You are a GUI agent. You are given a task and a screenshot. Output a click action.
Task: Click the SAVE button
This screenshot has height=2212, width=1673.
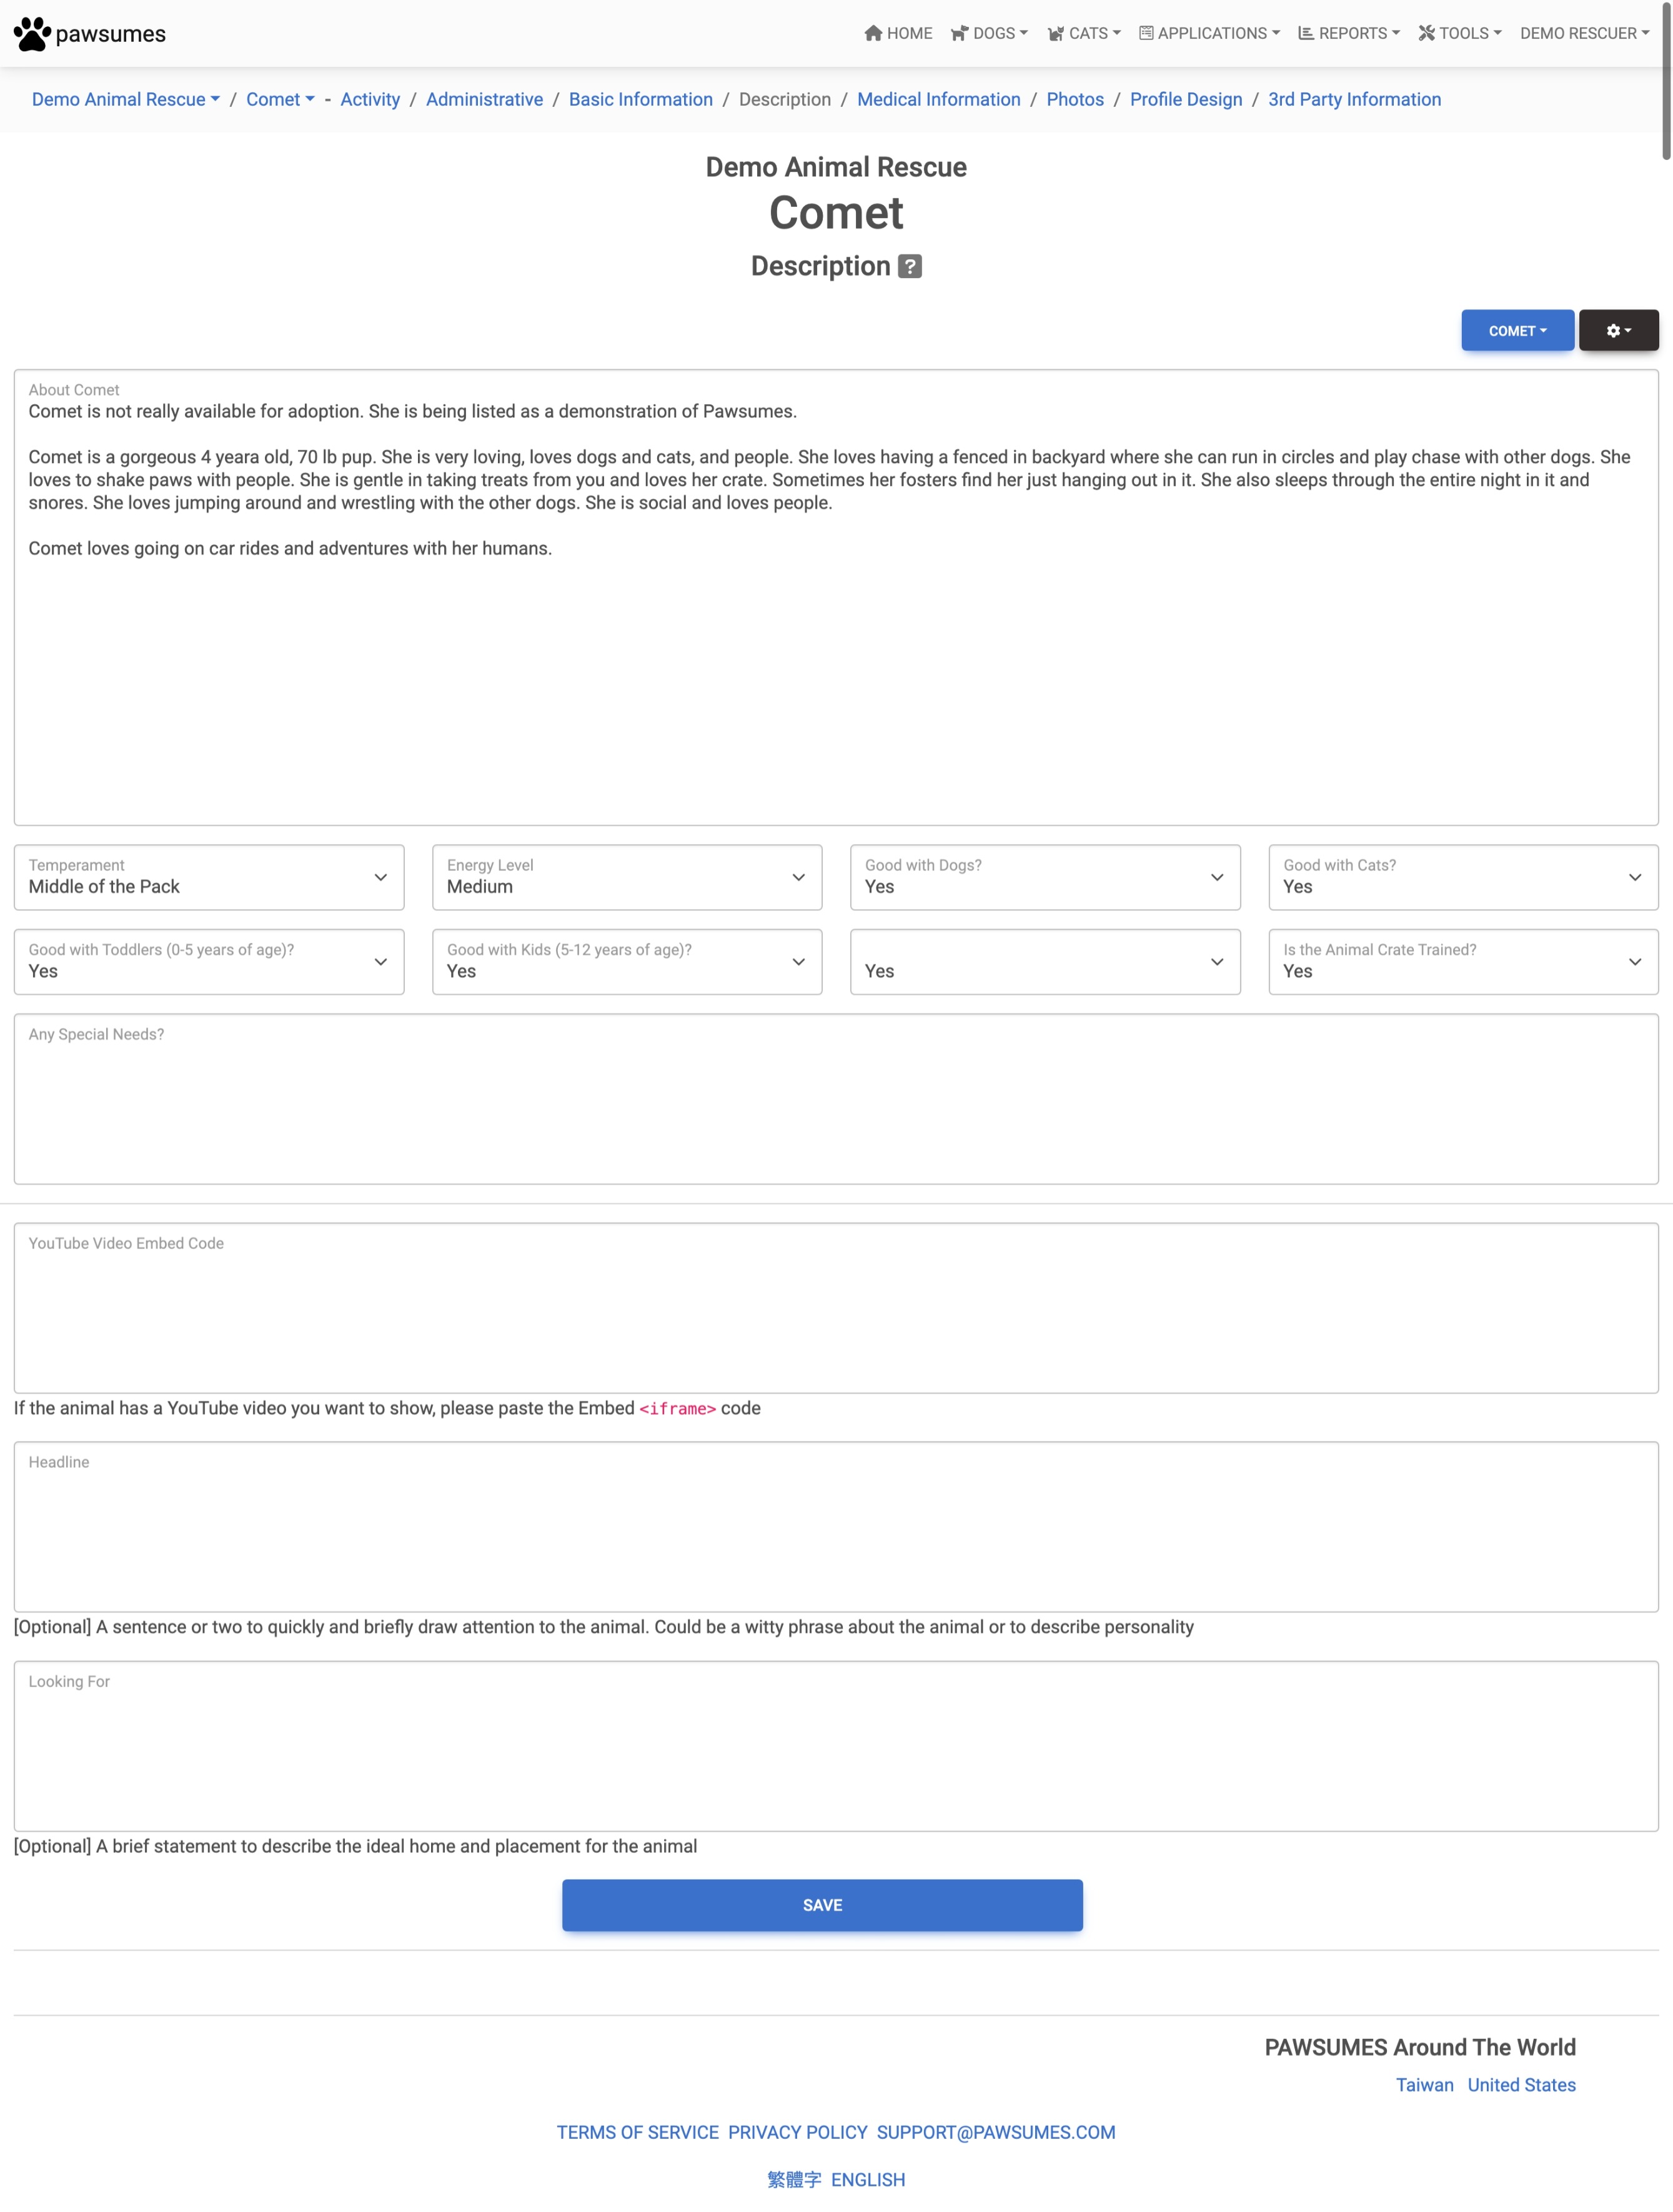click(x=822, y=1905)
